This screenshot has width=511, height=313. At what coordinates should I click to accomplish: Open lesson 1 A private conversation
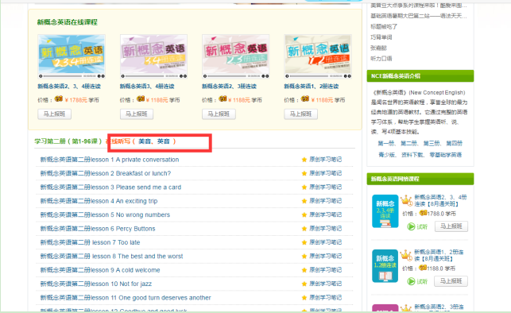coord(110,160)
